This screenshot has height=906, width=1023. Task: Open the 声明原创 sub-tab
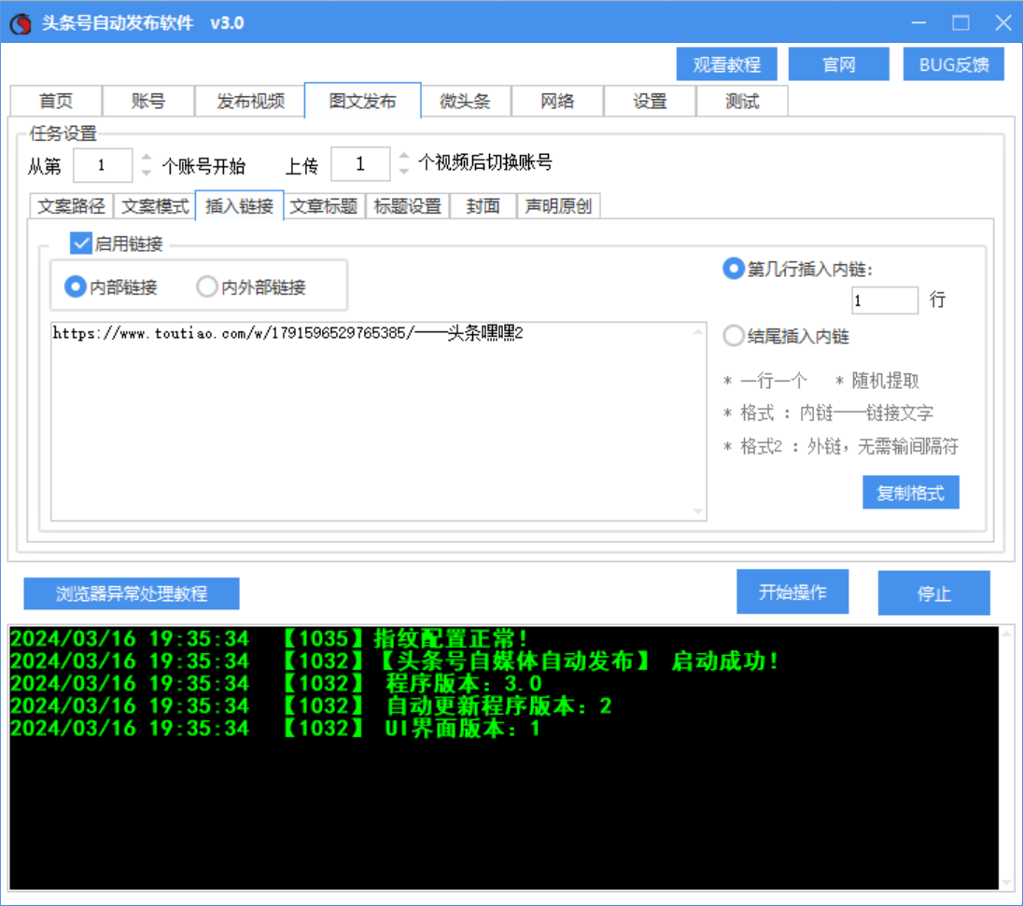558,206
